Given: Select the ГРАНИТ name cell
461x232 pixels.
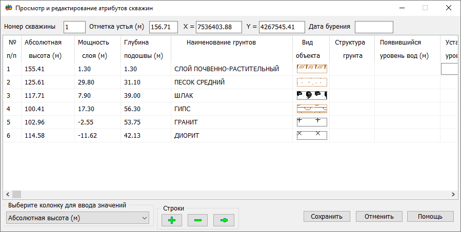Looking at the screenshot, I should click(232, 122).
